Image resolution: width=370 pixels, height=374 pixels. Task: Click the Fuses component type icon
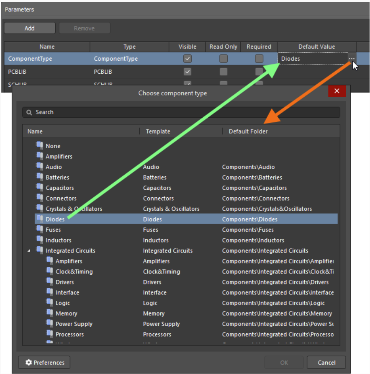[x=39, y=229]
